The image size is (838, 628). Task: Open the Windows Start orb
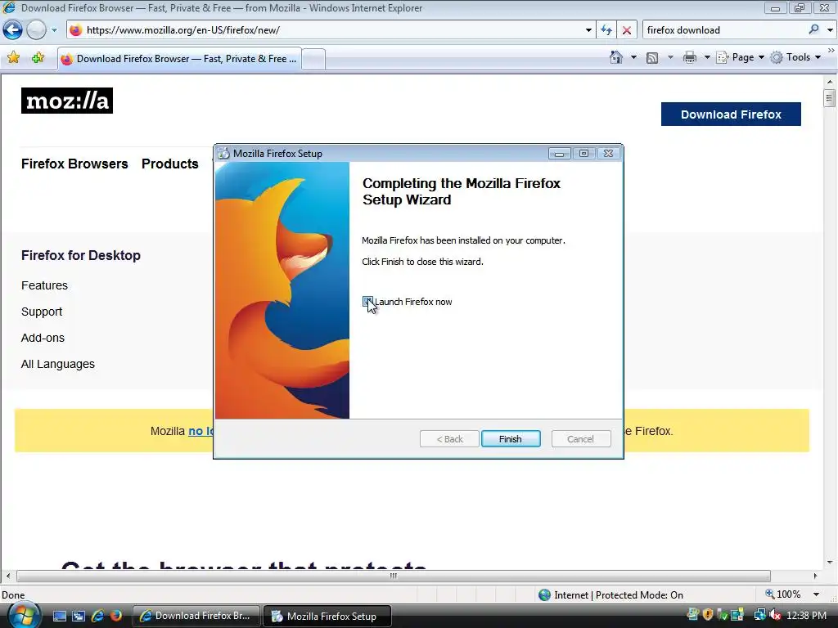(22, 616)
